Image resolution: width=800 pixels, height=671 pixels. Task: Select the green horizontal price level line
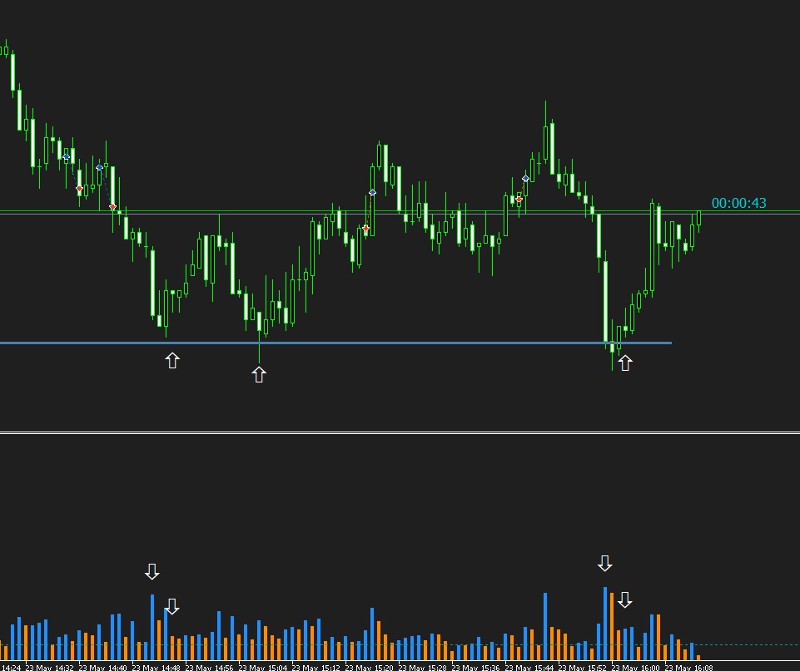[400, 210]
